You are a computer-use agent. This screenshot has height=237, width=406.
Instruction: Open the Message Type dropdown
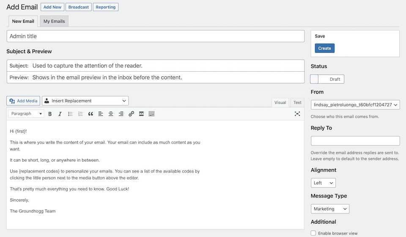click(330, 209)
